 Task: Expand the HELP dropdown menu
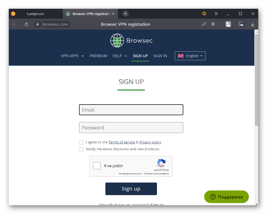click(x=120, y=56)
